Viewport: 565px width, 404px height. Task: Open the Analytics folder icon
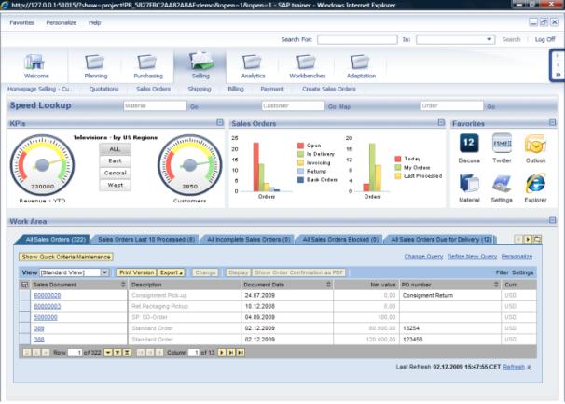(252, 62)
